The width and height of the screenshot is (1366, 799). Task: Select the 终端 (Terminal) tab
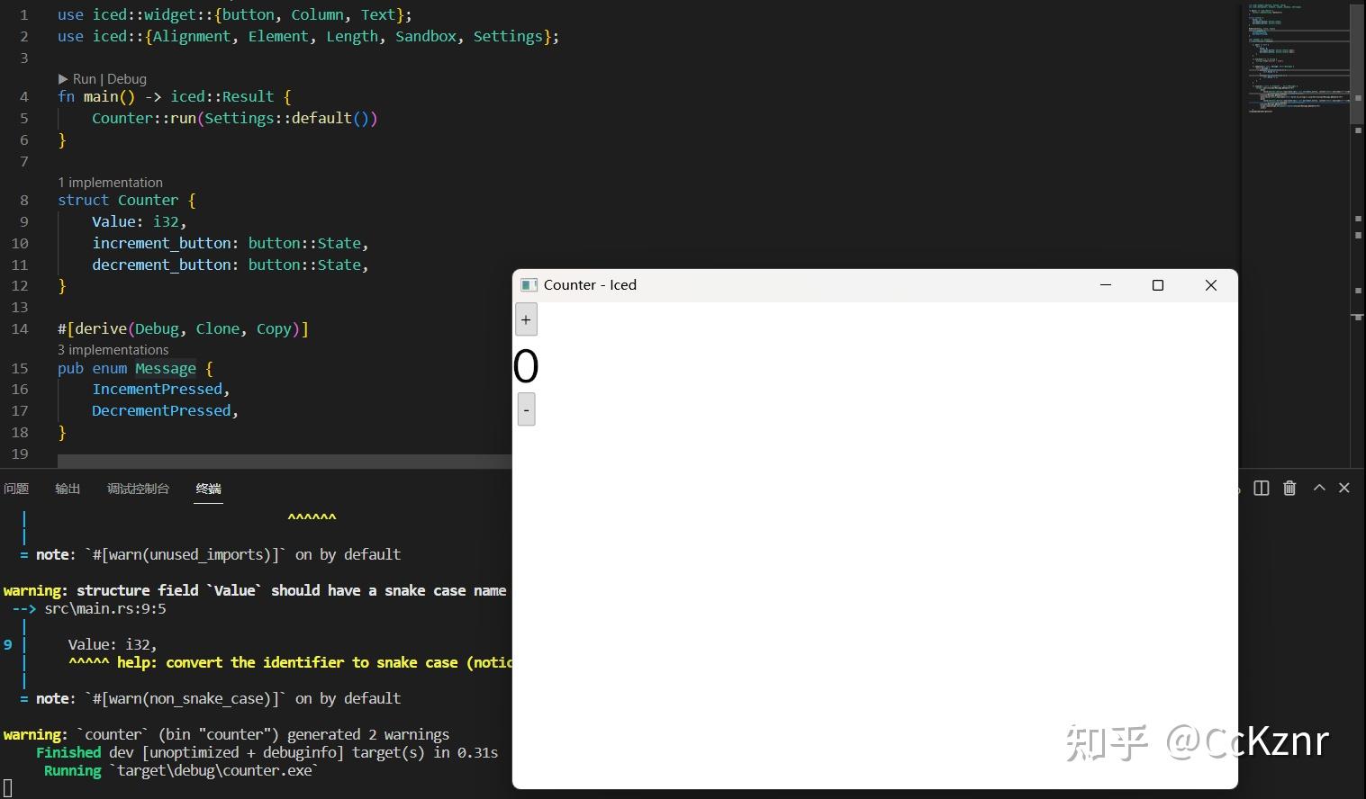click(x=208, y=489)
